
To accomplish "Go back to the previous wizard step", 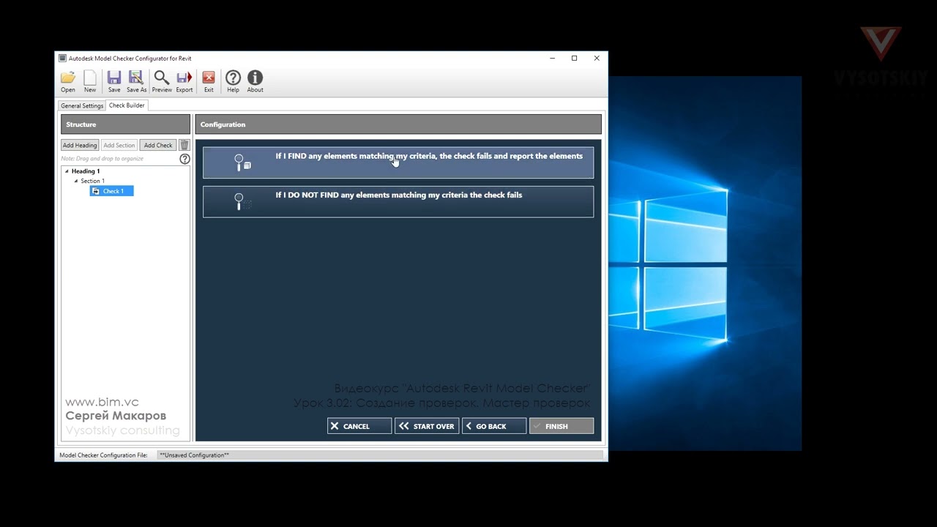I will coord(494,426).
